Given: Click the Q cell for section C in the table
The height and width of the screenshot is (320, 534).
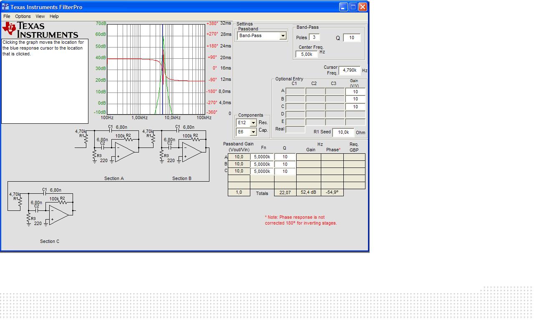Looking at the screenshot, I should [x=285, y=171].
